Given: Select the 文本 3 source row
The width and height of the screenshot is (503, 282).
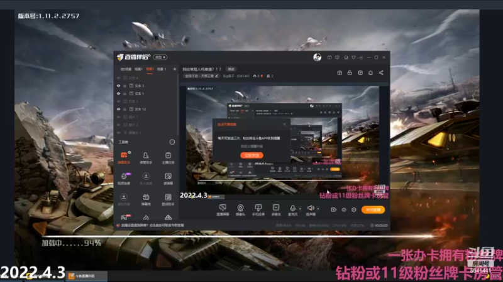Looking at the screenshot, I should pyautogui.click(x=146, y=86).
